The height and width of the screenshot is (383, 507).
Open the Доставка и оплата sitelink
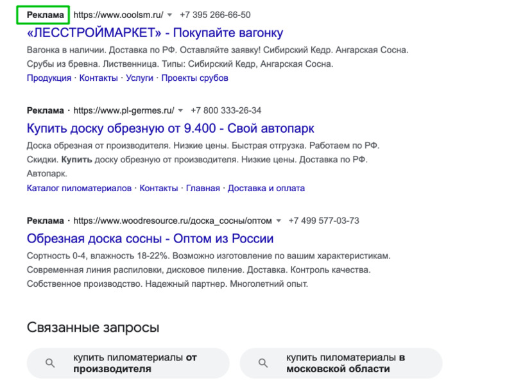click(x=266, y=189)
